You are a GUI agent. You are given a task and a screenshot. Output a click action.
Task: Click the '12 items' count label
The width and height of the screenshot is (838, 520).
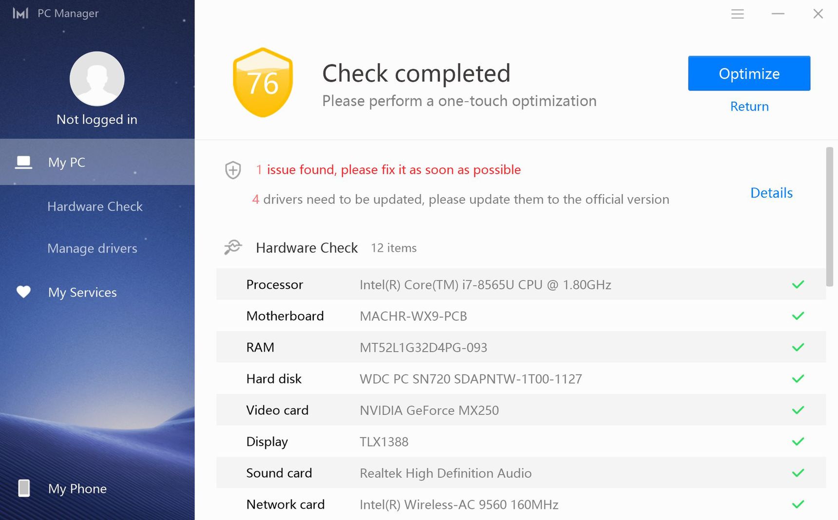point(394,248)
